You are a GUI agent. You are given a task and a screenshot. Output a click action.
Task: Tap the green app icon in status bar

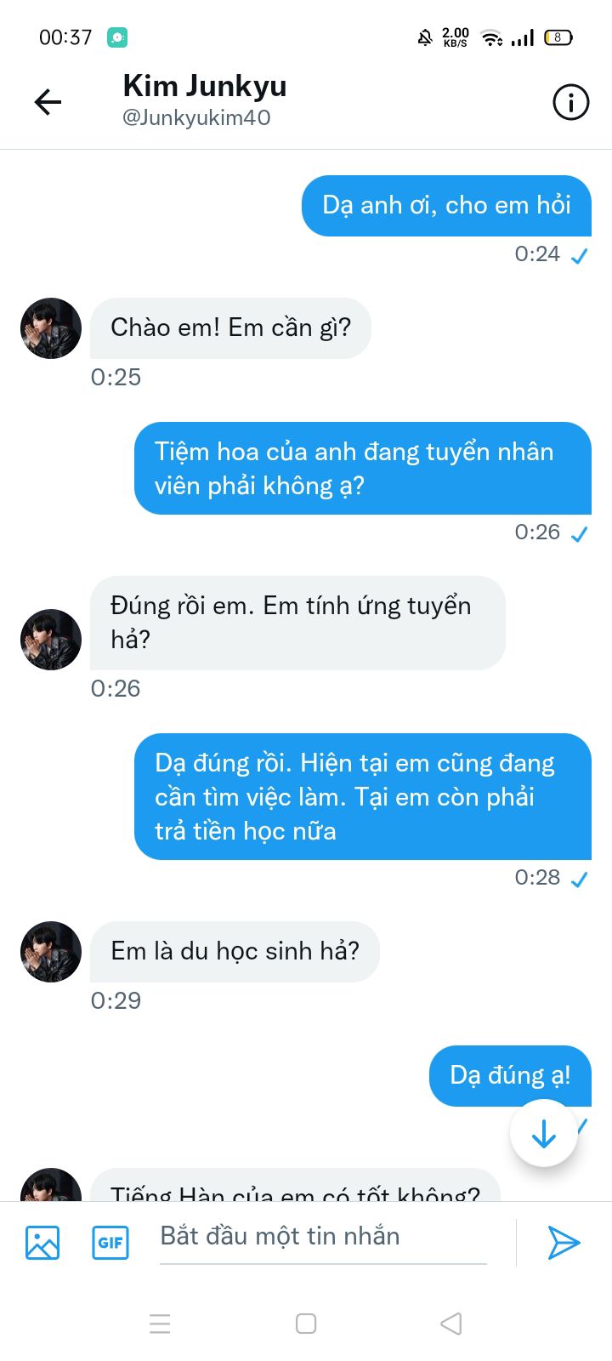pos(117,37)
